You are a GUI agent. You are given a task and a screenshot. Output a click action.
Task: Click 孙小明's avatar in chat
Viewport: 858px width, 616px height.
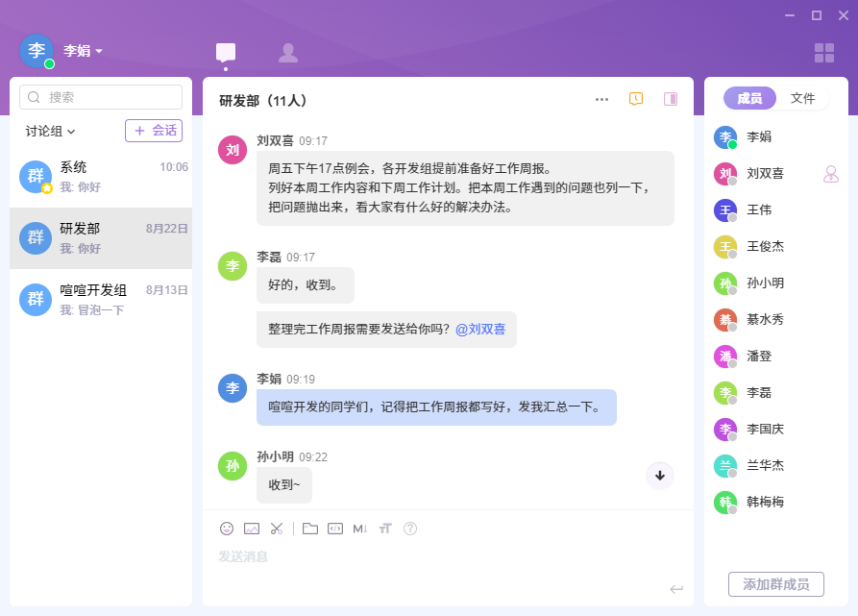click(x=233, y=466)
